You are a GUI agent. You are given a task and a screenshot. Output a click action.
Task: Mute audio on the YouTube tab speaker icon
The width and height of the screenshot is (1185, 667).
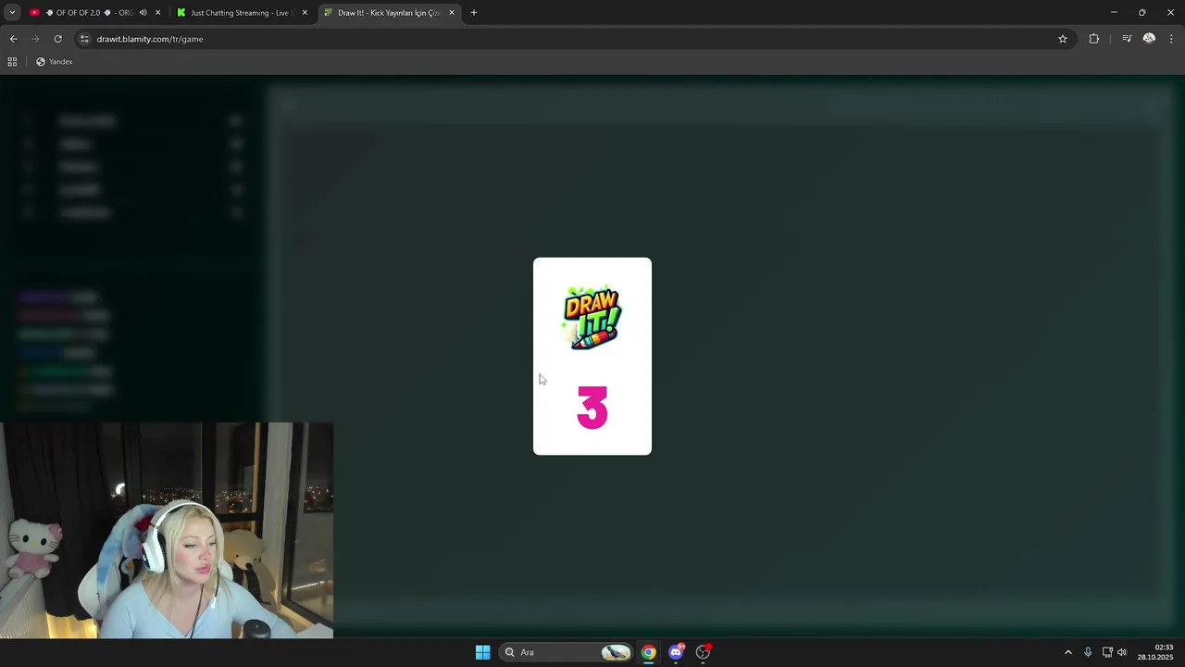click(x=143, y=13)
